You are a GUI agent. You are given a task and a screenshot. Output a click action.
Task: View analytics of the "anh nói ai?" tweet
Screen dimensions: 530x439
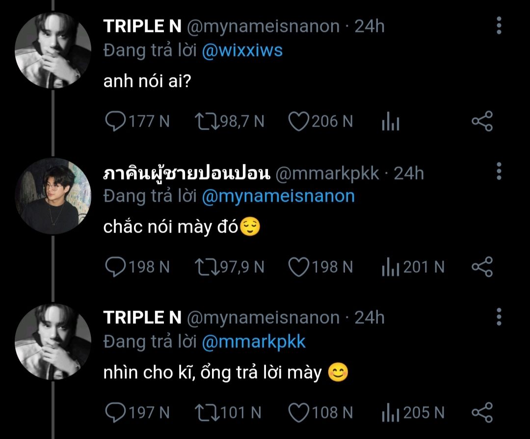[391, 121]
